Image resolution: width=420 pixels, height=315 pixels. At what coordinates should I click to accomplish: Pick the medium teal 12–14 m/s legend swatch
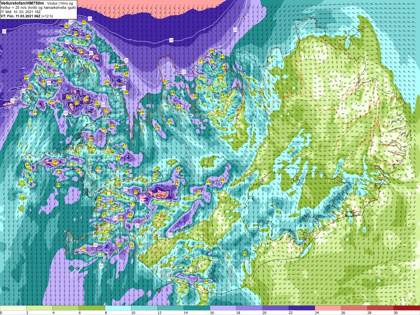click(171, 308)
